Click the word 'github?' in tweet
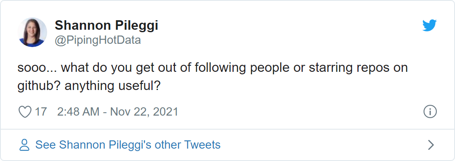Image resolution: width=455 pixels, height=161 pixels. (x=39, y=86)
